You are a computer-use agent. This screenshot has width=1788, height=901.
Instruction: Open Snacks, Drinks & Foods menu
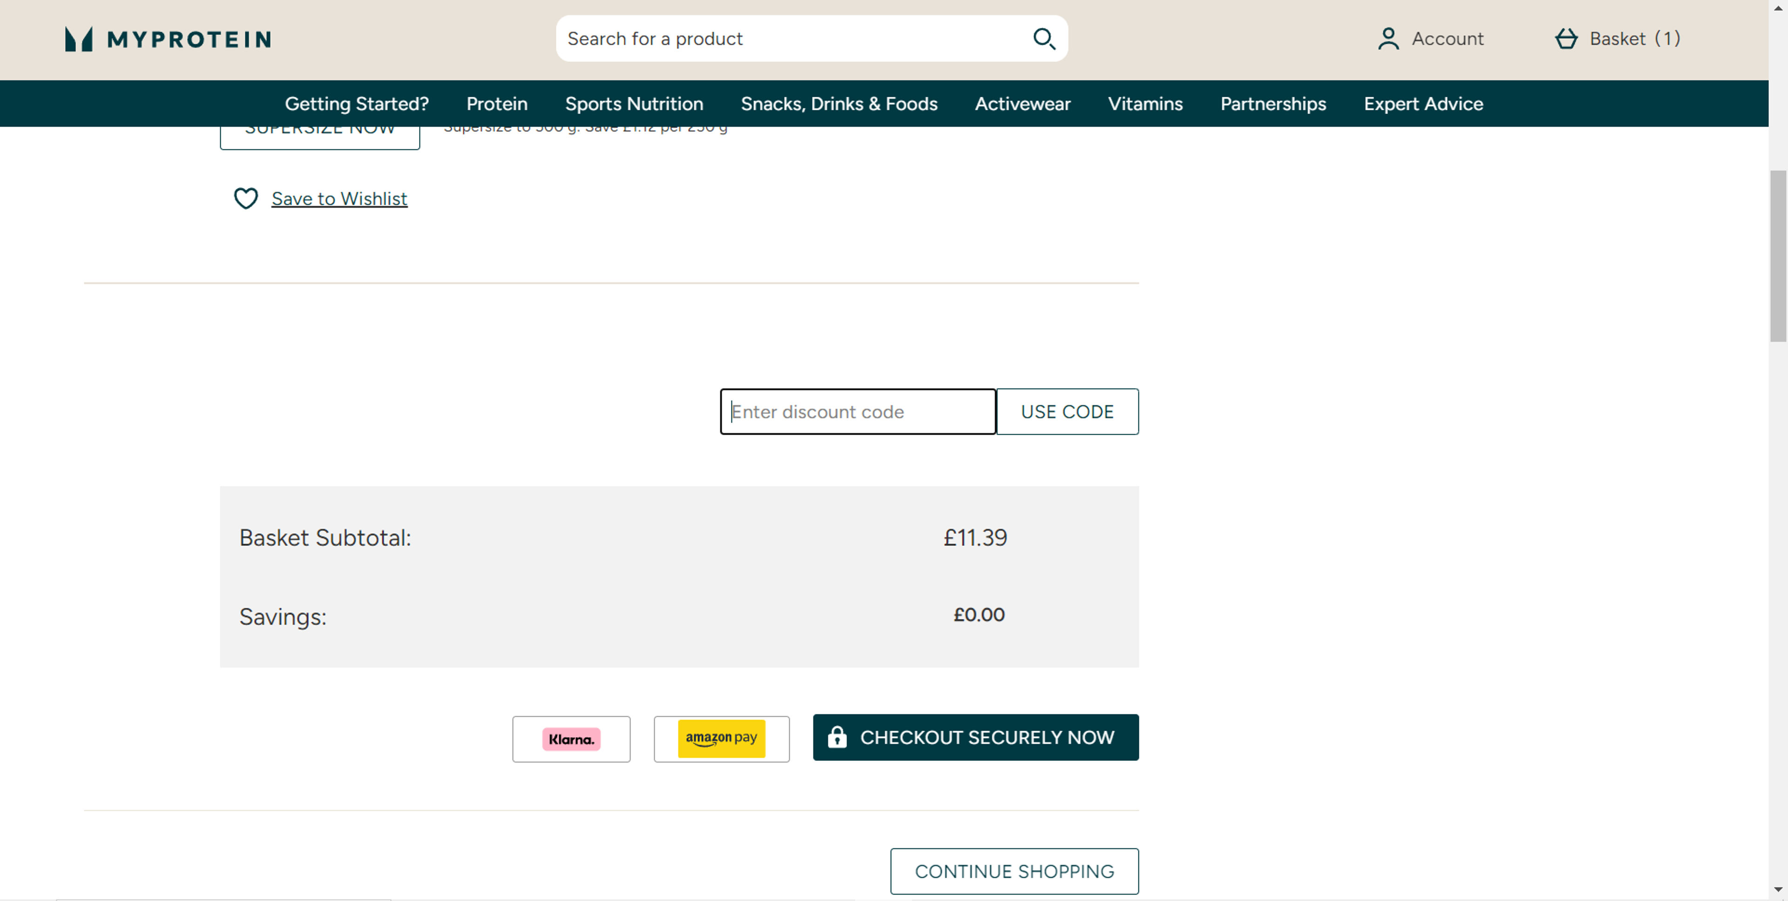(x=839, y=104)
